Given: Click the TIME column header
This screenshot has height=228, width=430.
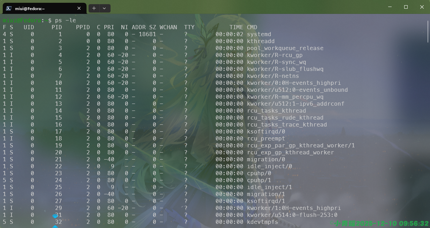Looking at the screenshot, I should coord(236,27).
